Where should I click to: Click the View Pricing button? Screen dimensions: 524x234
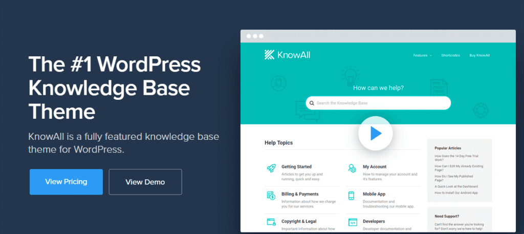pyautogui.click(x=66, y=182)
